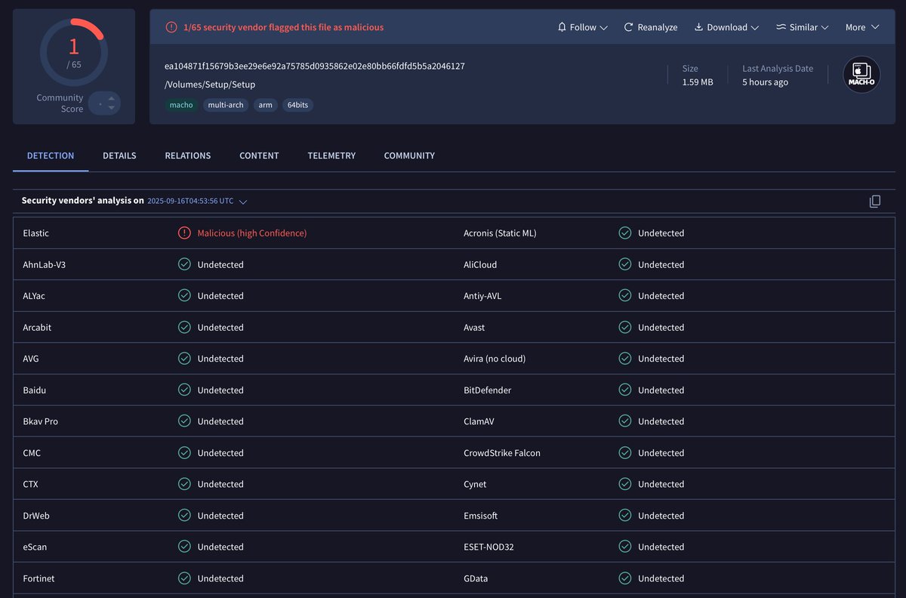906x598 pixels.
Task: Open the Similar dropdown menu
Action: coord(803,27)
